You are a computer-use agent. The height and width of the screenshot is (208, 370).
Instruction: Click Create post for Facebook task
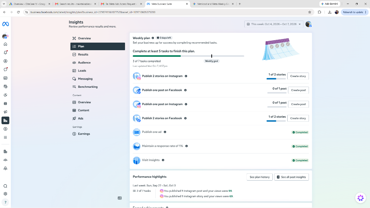298,90
